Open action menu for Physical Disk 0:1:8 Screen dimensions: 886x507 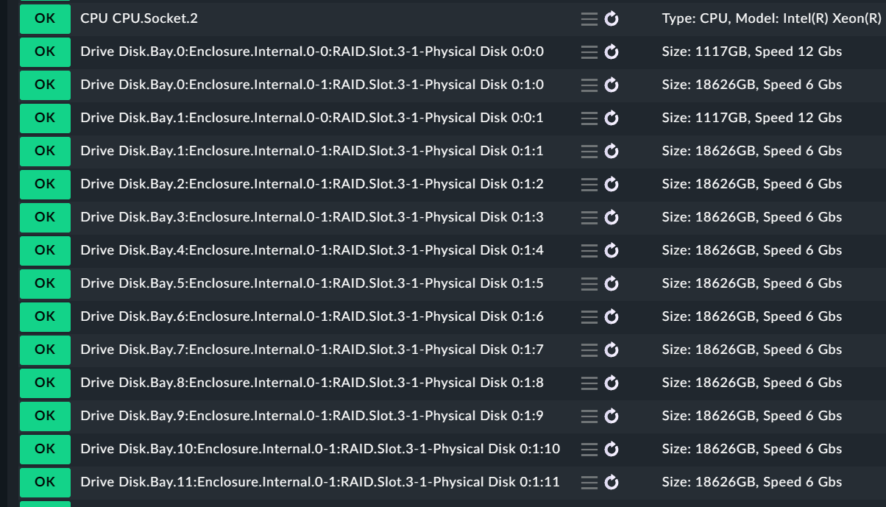coord(589,383)
